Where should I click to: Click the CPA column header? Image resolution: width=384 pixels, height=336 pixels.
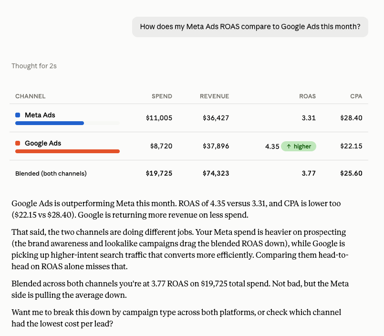point(356,96)
